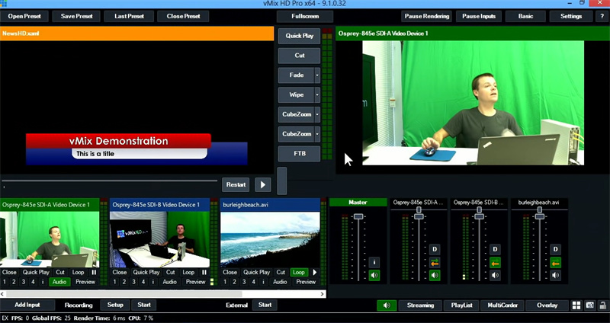Open the four-square grid layout icon

pyautogui.click(x=576, y=305)
